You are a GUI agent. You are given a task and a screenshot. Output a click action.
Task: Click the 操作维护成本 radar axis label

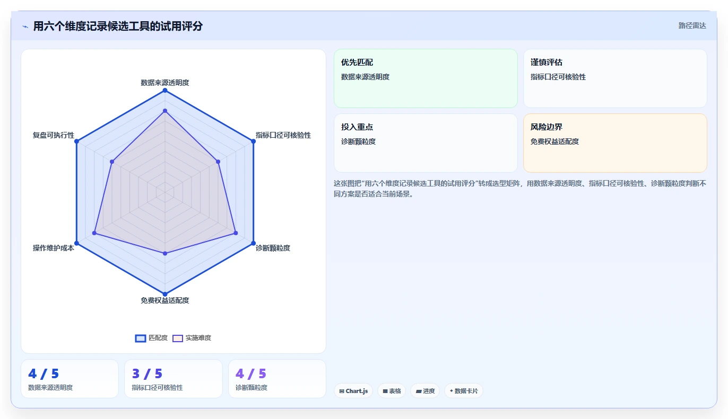pyautogui.click(x=54, y=248)
